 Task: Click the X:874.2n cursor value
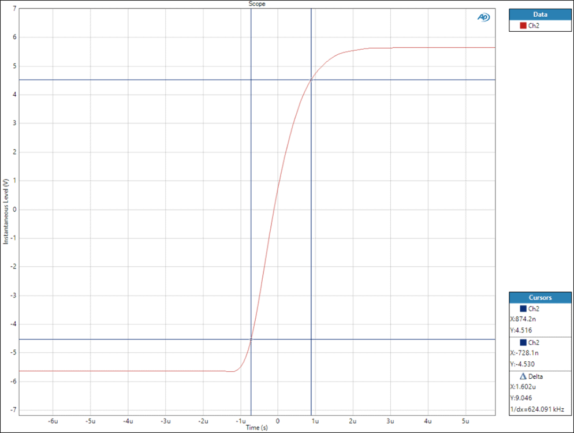tap(524, 319)
